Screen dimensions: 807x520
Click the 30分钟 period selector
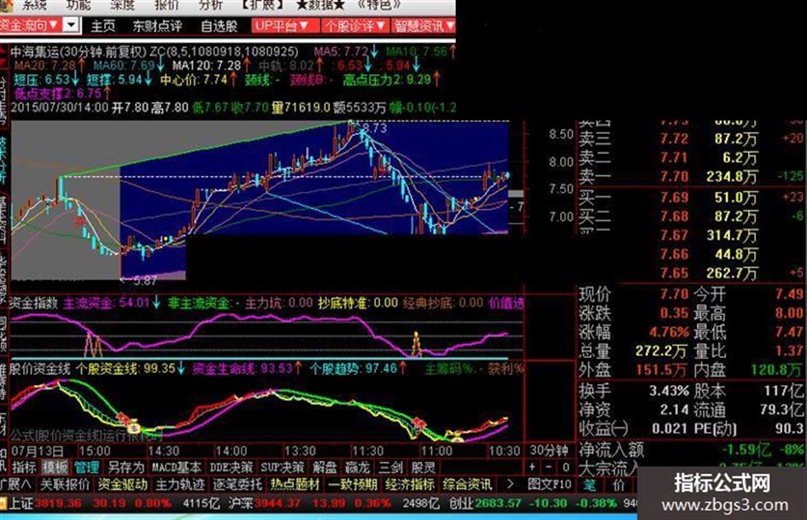click(x=549, y=451)
